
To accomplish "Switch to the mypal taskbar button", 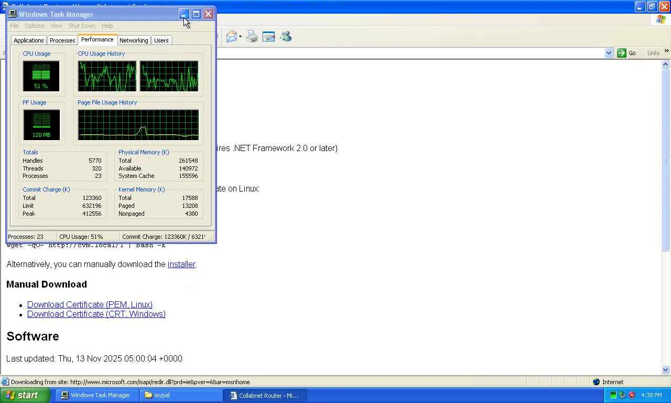I will tap(181, 395).
